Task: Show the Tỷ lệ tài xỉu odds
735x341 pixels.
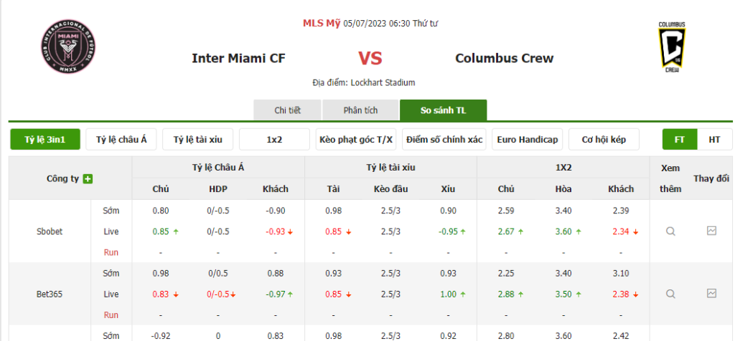Action: coord(198,140)
